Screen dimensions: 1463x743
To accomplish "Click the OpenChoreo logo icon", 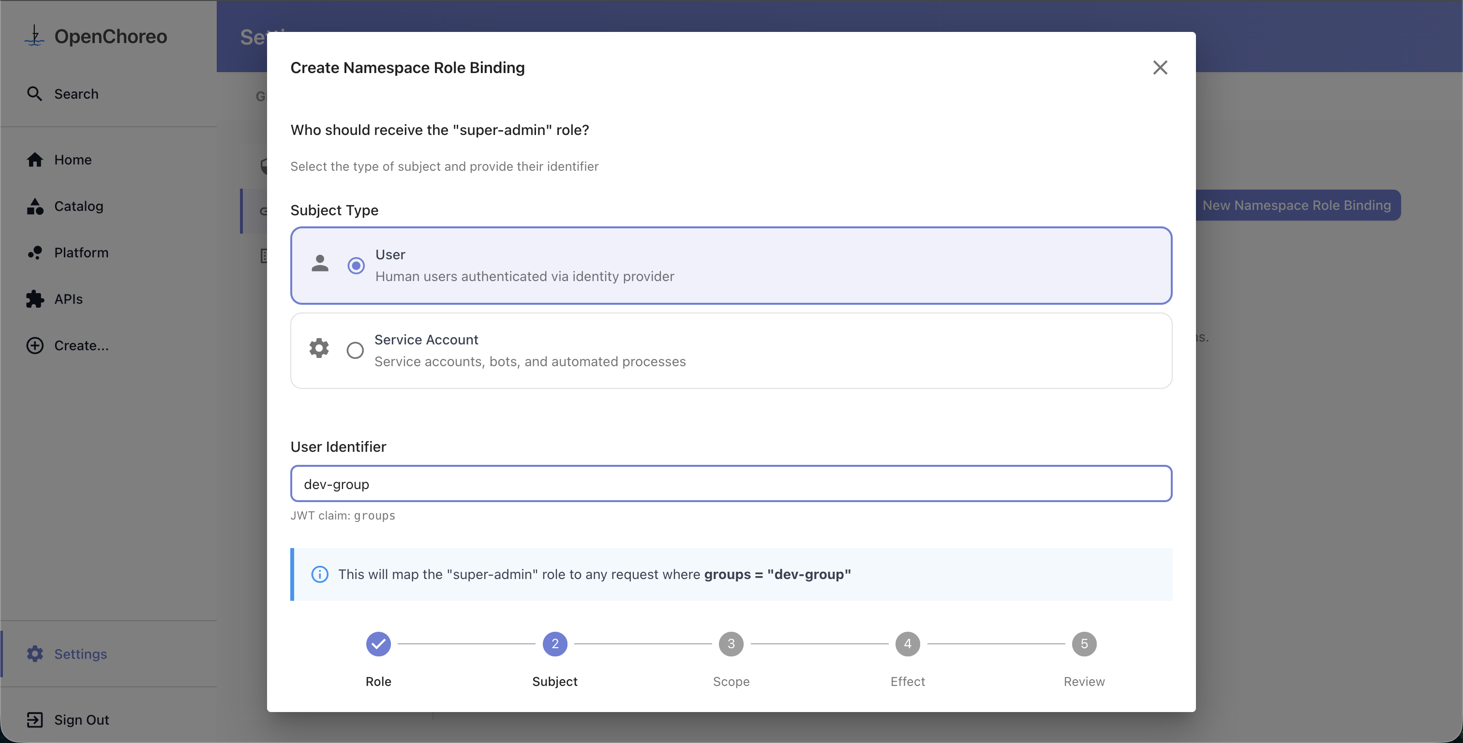I will click(35, 36).
